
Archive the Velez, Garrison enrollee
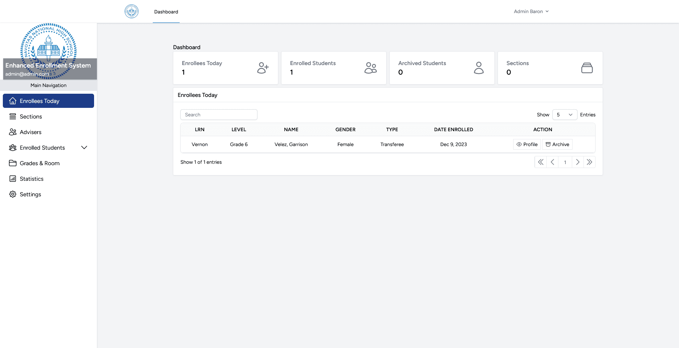[557, 144]
